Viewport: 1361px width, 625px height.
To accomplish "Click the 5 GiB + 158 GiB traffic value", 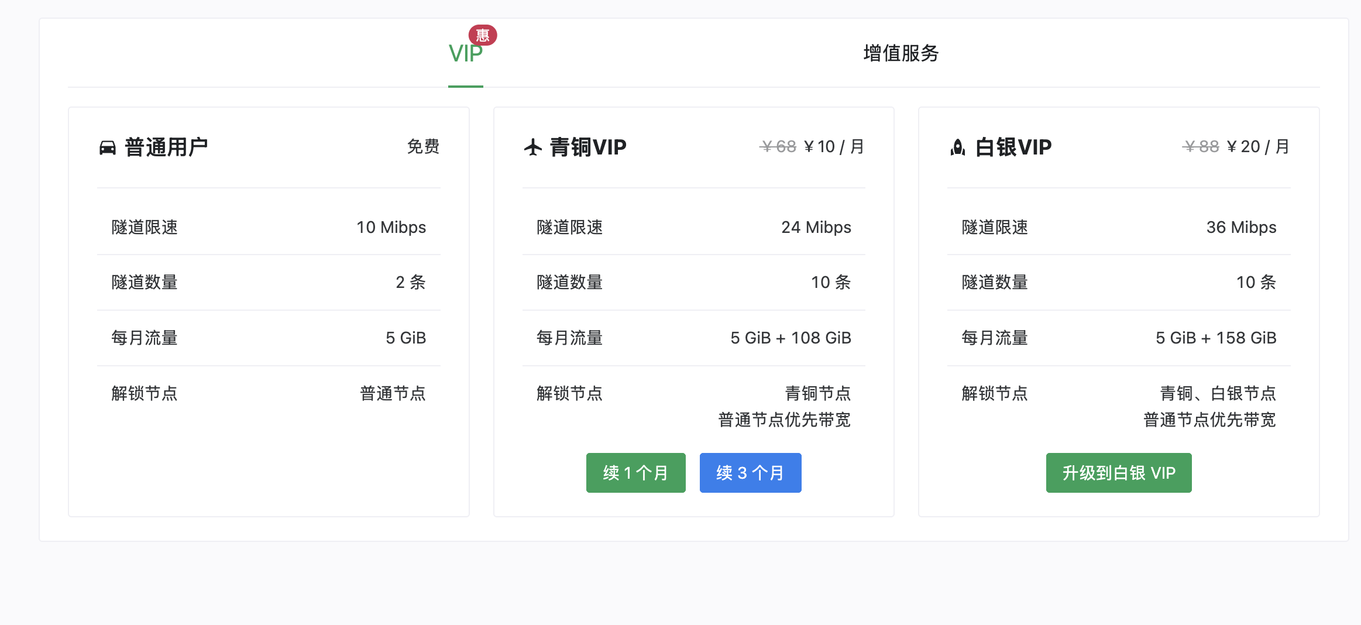I will pyautogui.click(x=1215, y=338).
